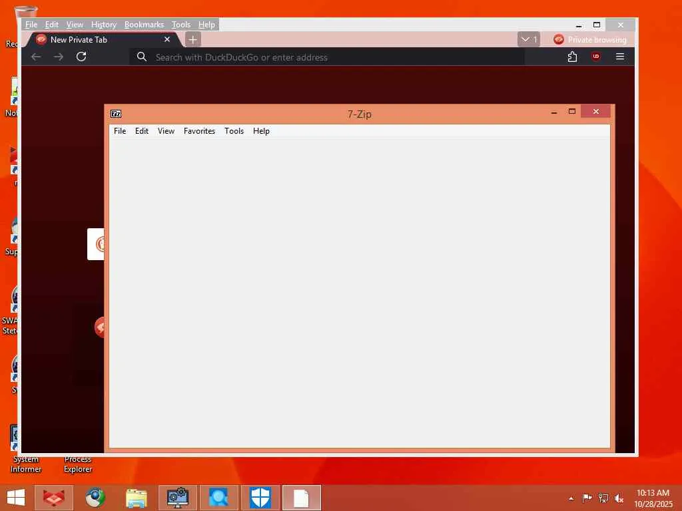
Task: Maximize the browser window
Action: point(597,25)
